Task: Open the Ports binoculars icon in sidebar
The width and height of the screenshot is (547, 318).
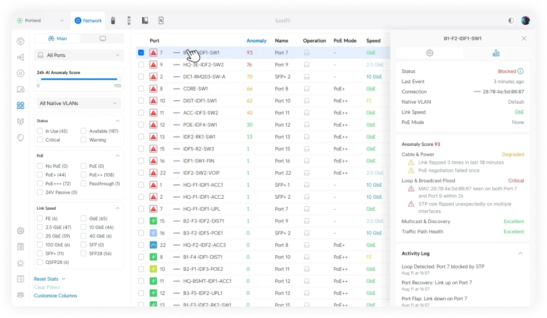Action: click(21, 105)
